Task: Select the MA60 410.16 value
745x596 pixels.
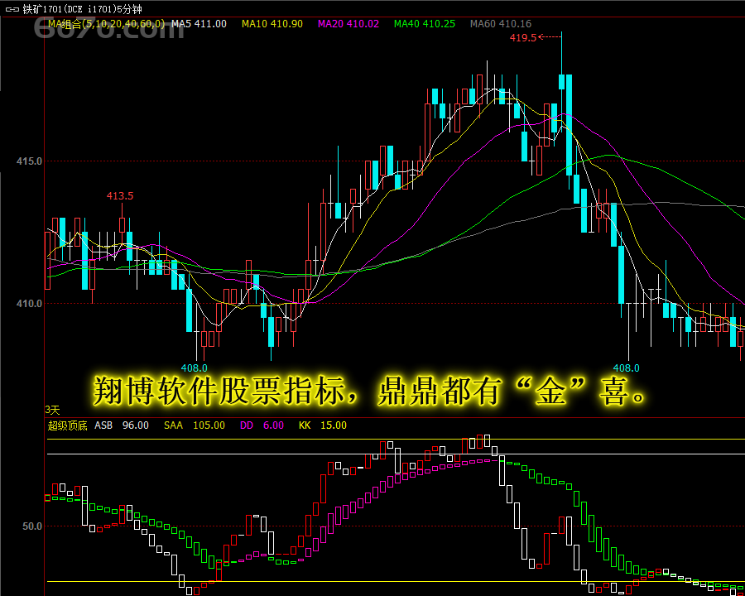Action: point(500,24)
